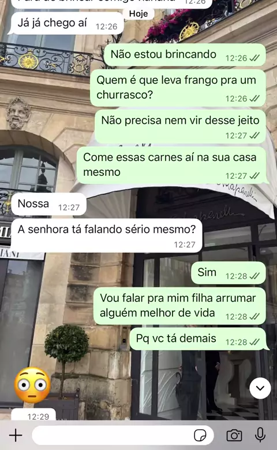Tap "Vou falar pra mim filha" message
The height and width of the screenshot is (450, 277).
[179, 306]
